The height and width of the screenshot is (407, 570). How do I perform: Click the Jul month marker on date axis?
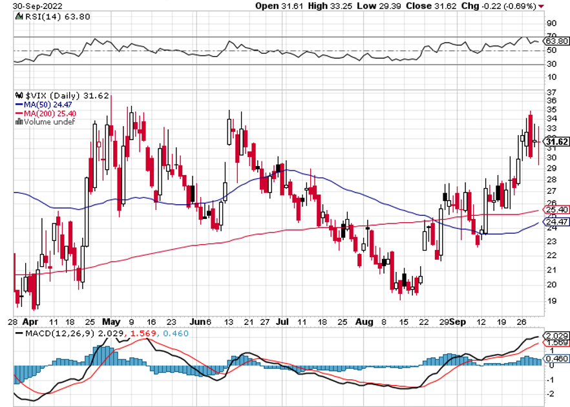click(x=282, y=320)
